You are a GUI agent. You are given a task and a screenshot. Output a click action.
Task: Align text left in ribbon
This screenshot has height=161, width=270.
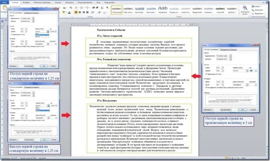pyautogui.click(x=76, y=12)
